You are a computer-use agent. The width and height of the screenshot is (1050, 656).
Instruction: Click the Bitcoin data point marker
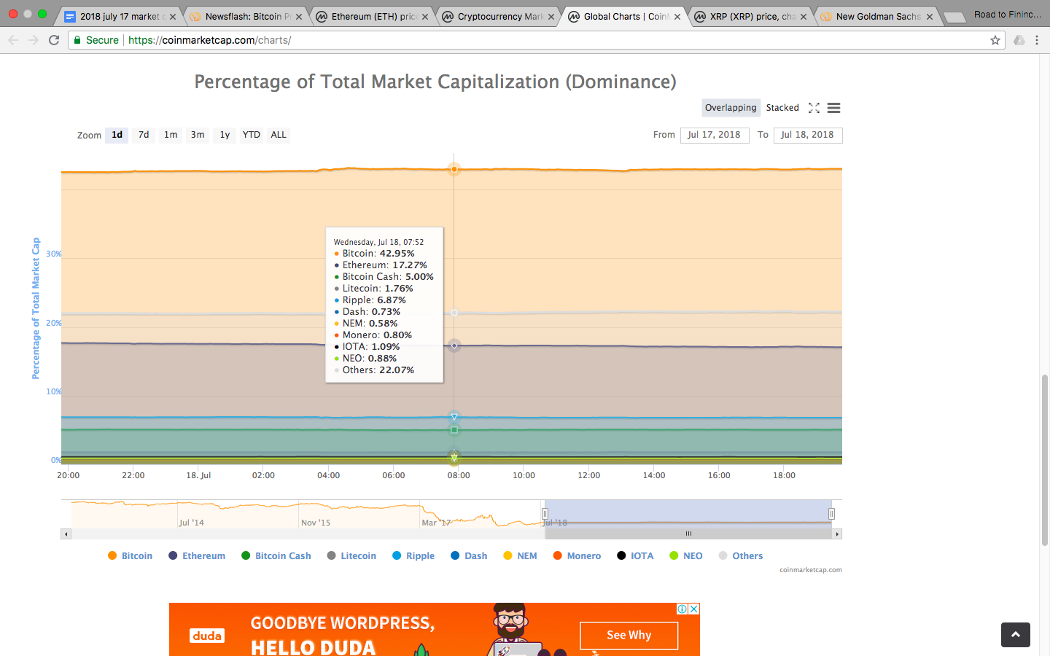pyautogui.click(x=454, y=169)
